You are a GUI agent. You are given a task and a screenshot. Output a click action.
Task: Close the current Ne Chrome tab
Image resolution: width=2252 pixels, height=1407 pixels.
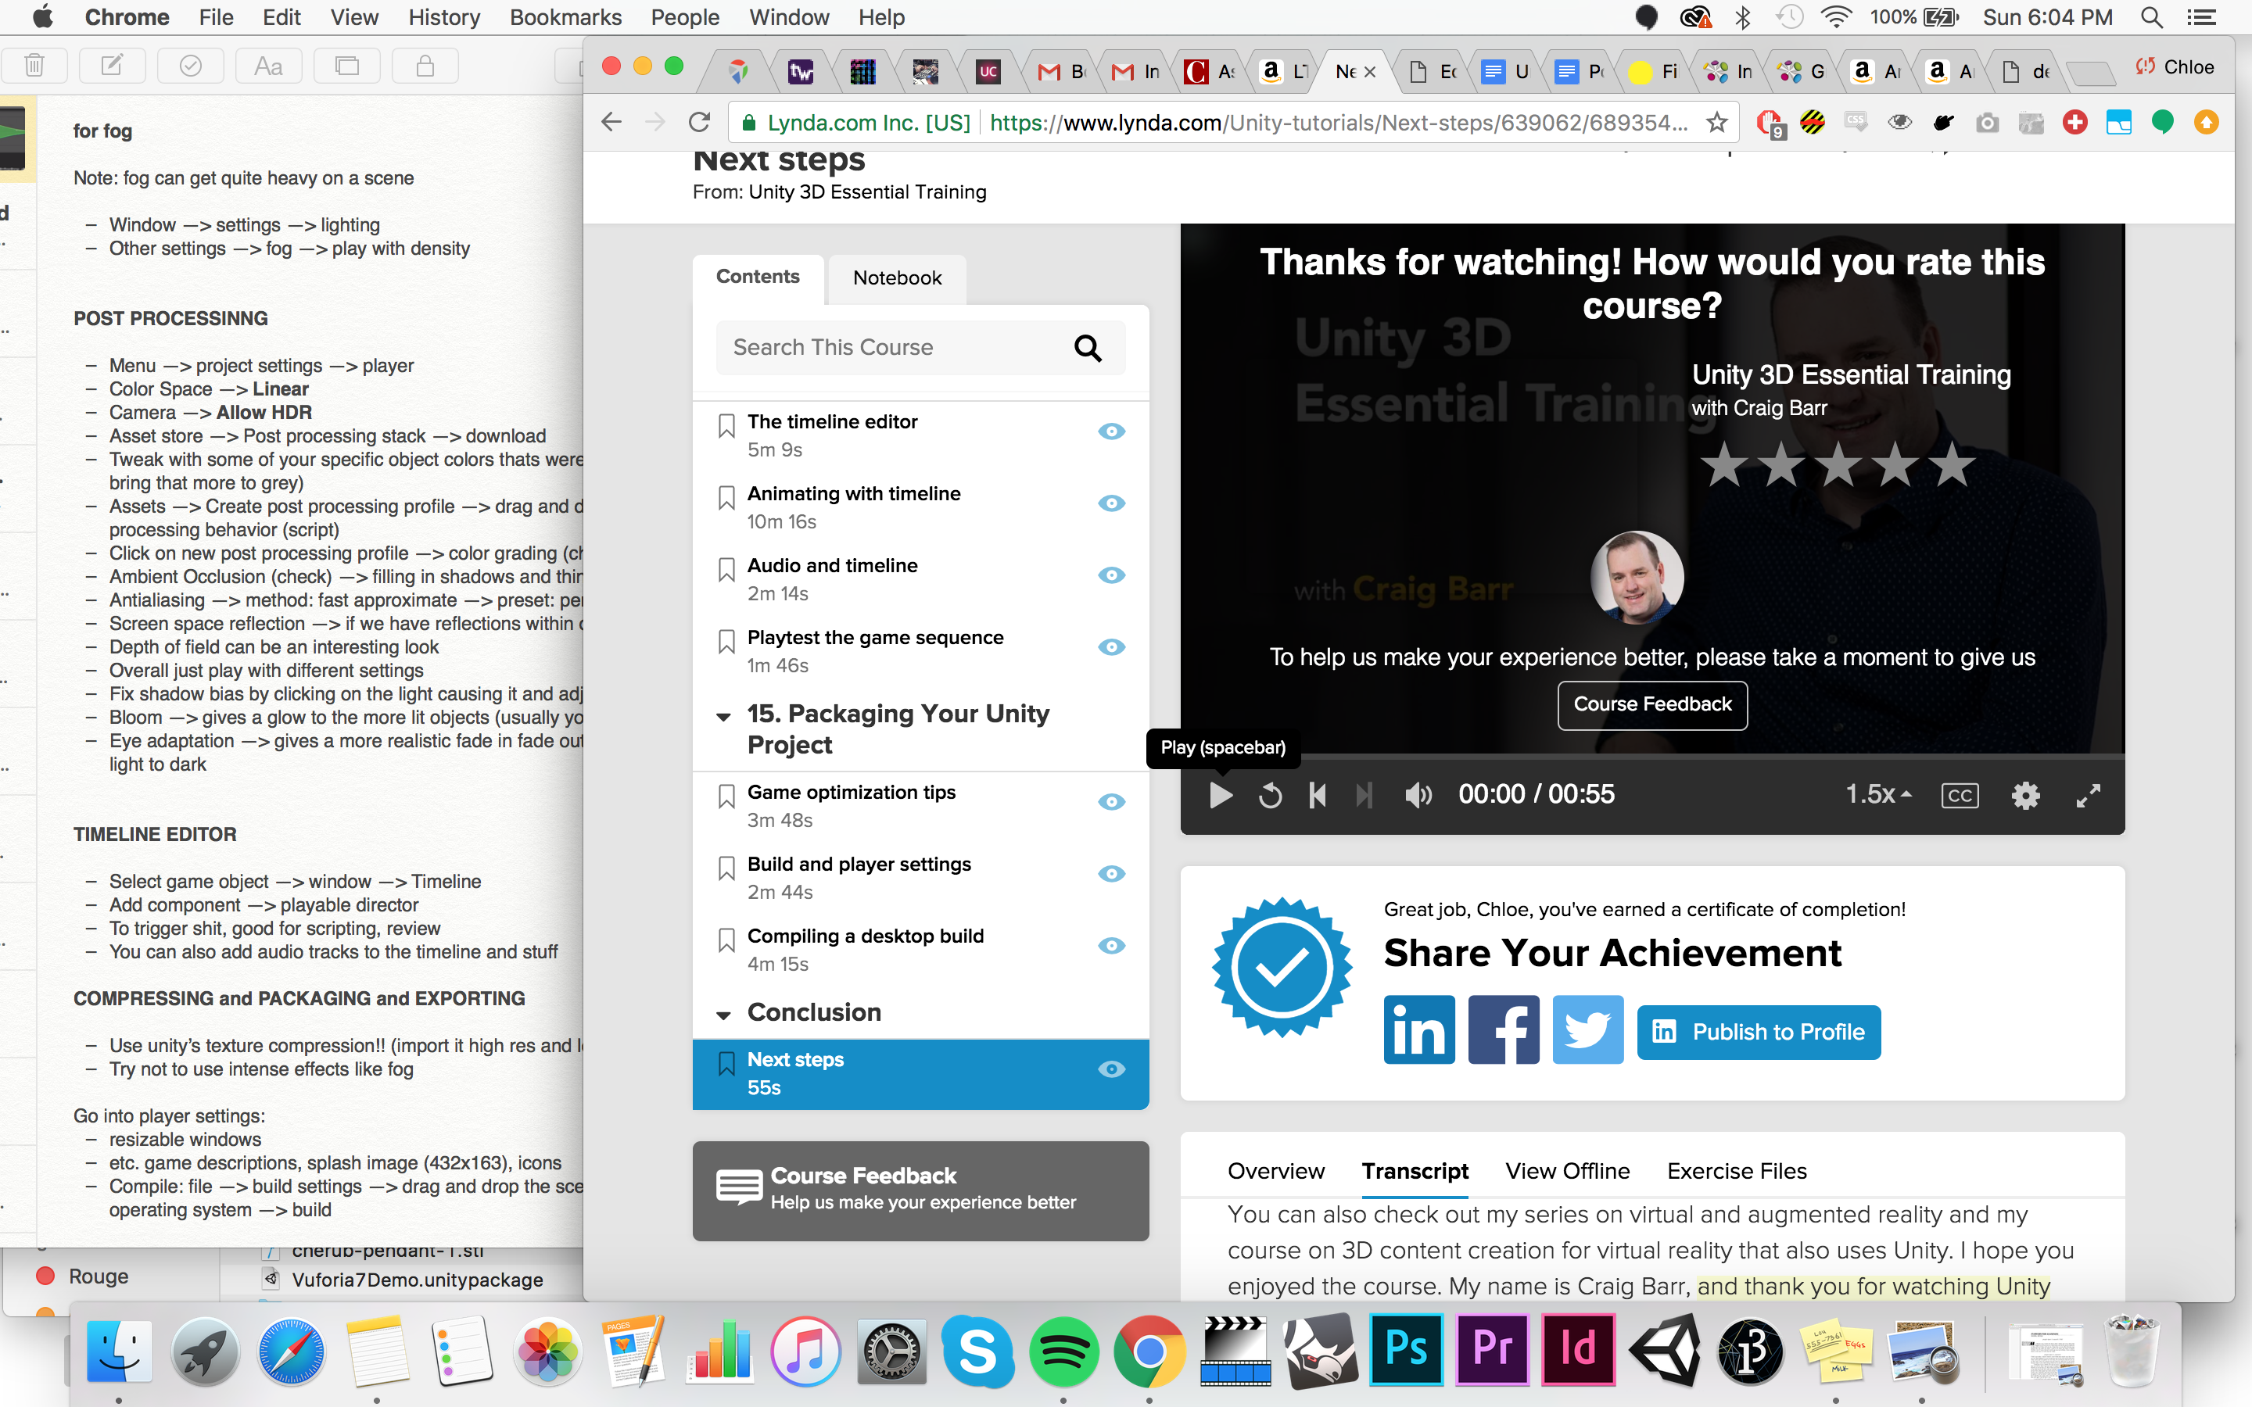(x=1370, y=72)
